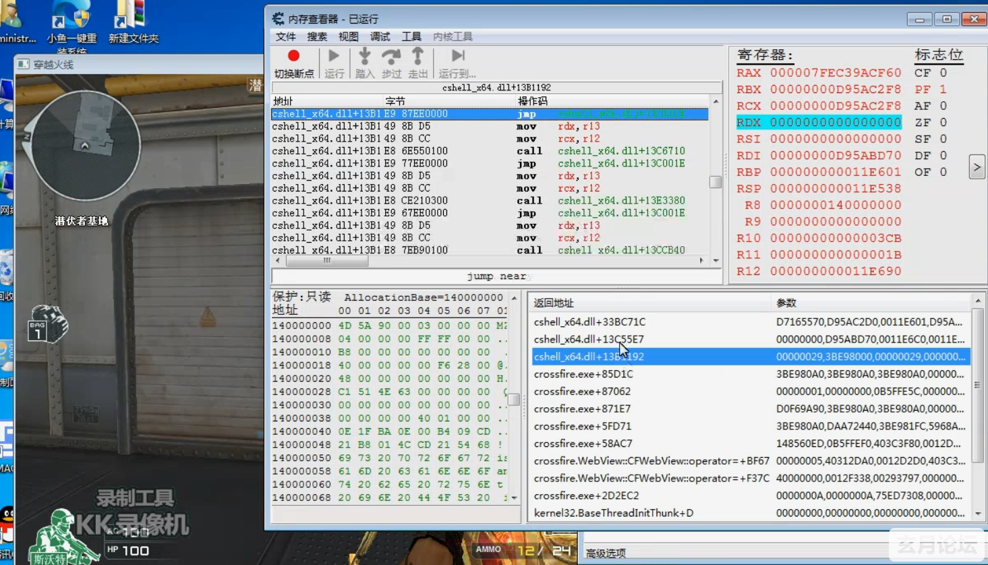988x565 pixels.
Task: Select the RSP register value
Action: click(x=836, y=189)
